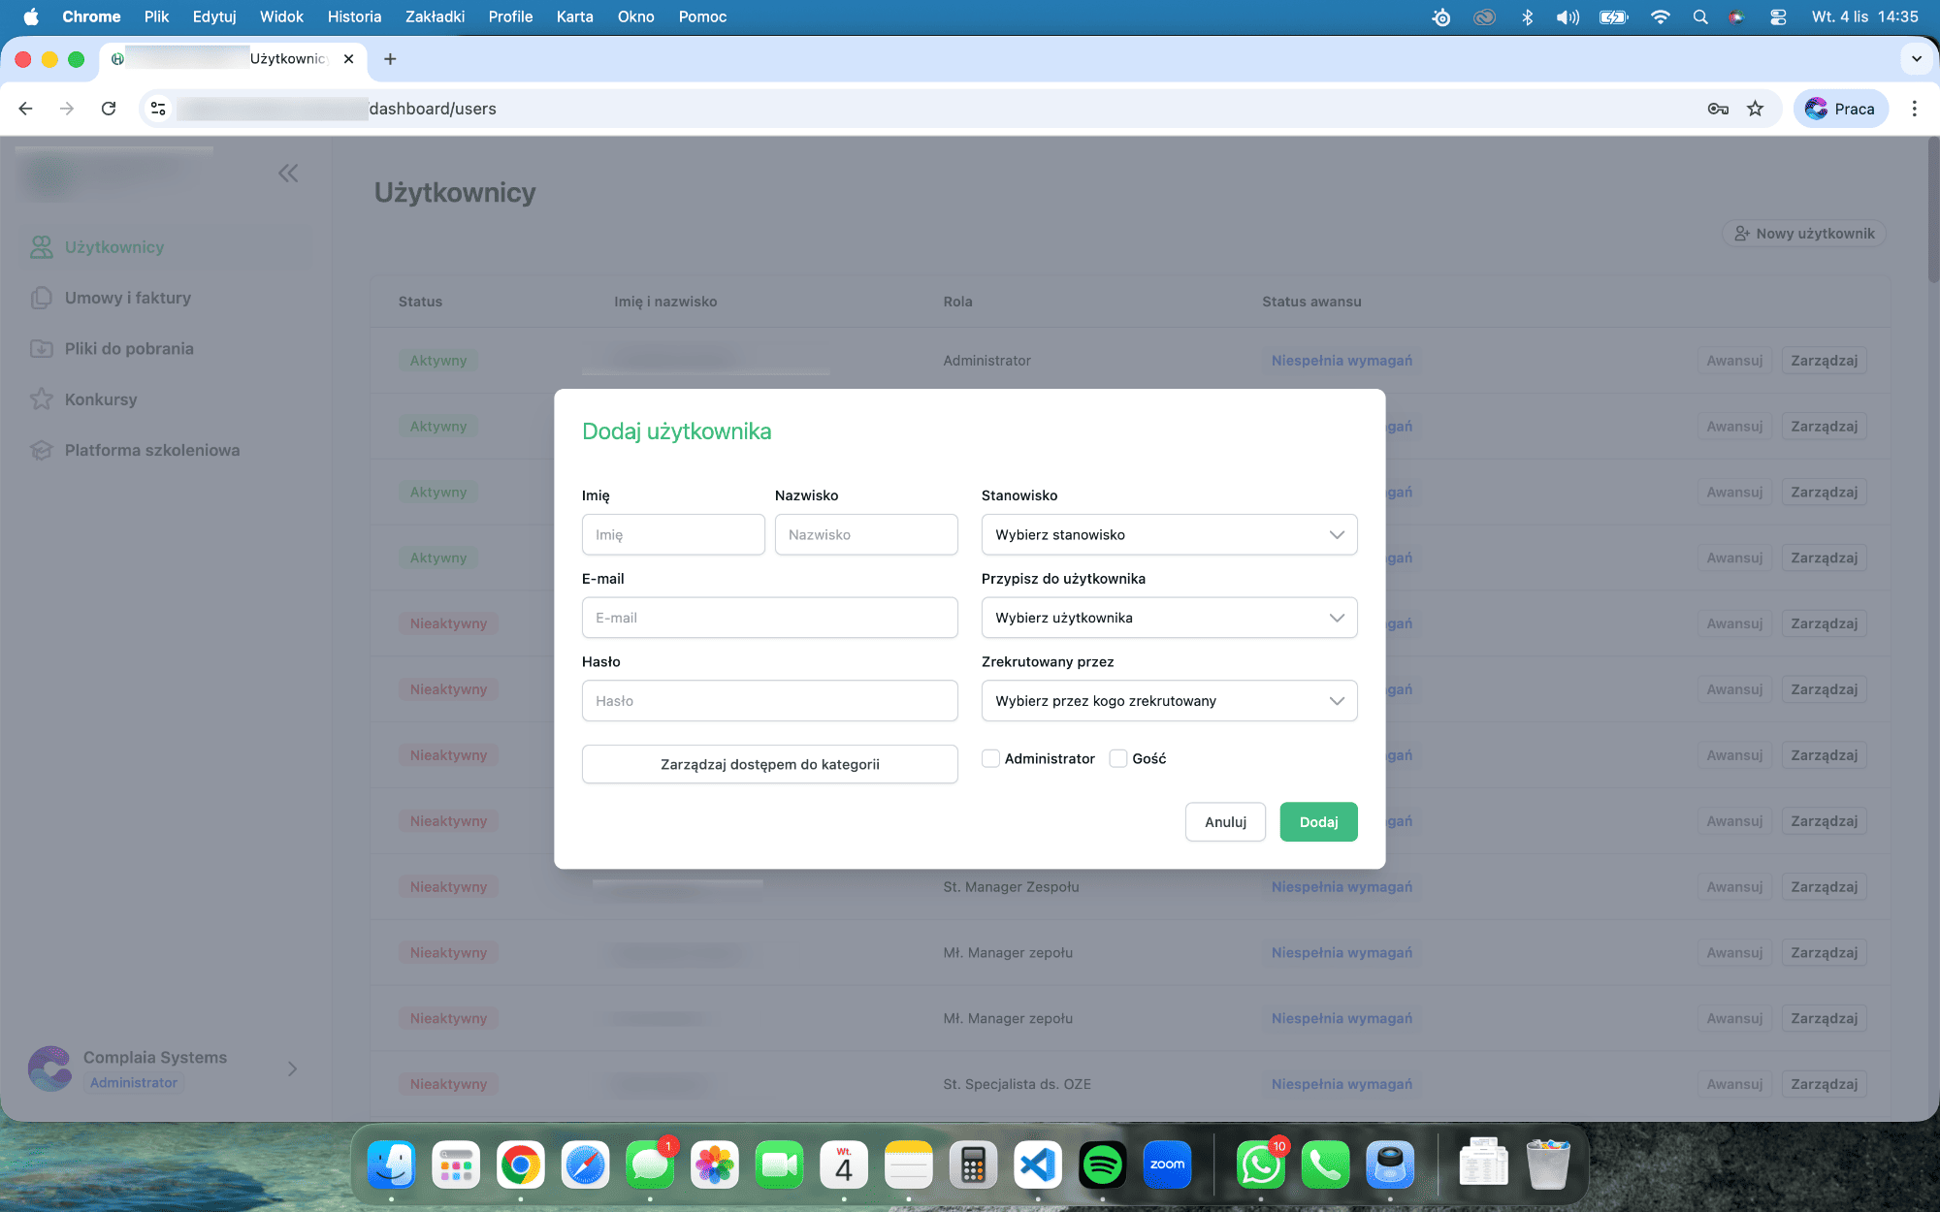Open Platforma szkoleniowa in sidebar
The height and width of the screenshot is (1212, 1940).
pyautogui.click(x=151, y=450)
